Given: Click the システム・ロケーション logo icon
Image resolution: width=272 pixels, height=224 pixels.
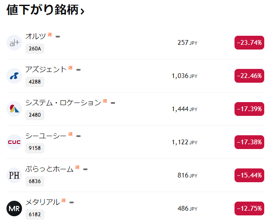Looking at the screenshot, I should (14, 109).
